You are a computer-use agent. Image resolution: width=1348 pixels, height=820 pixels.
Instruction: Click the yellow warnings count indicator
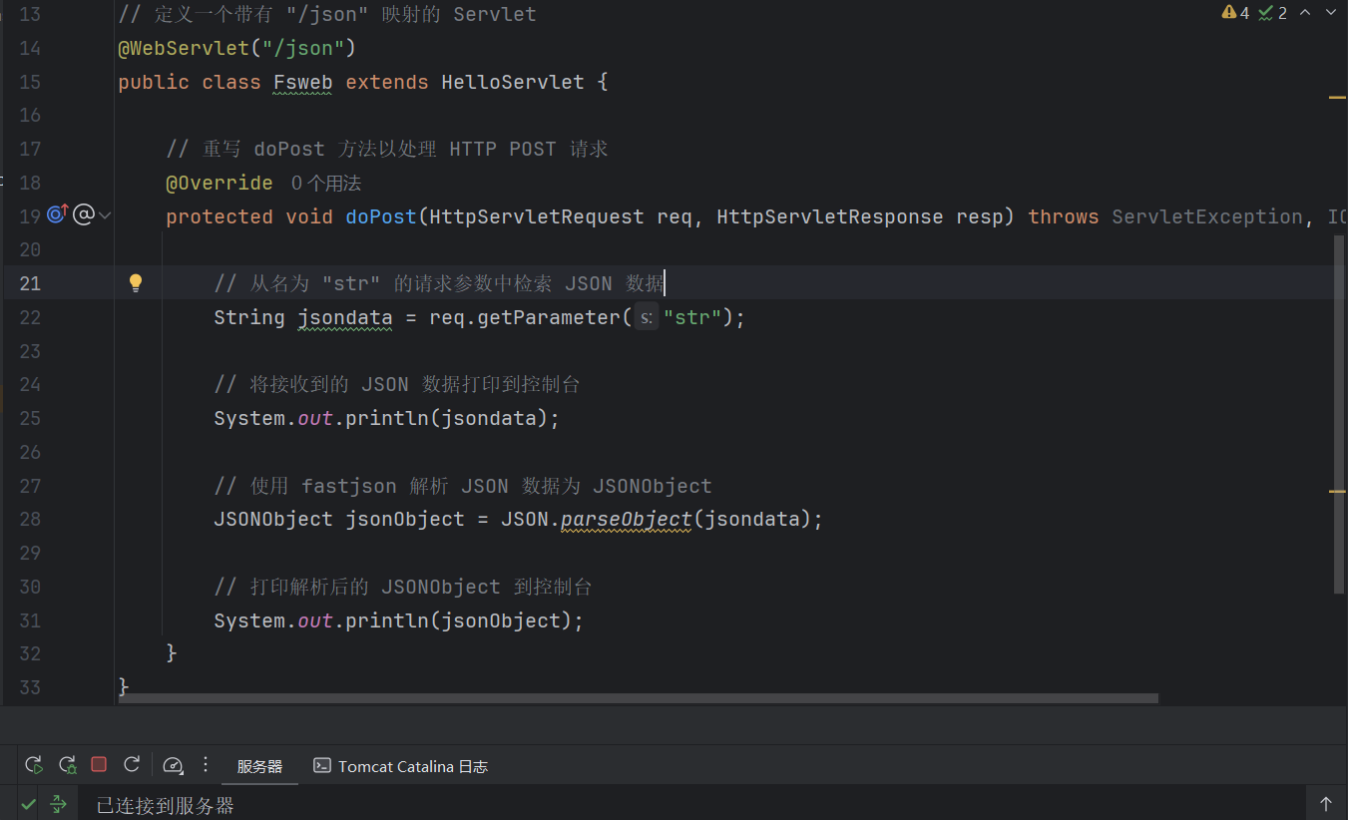click(1235, 13)
